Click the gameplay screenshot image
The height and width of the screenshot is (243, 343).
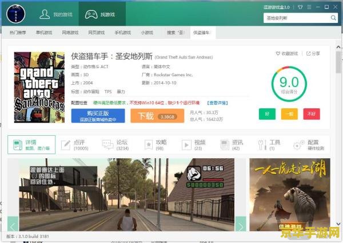(x=127, y=194)
